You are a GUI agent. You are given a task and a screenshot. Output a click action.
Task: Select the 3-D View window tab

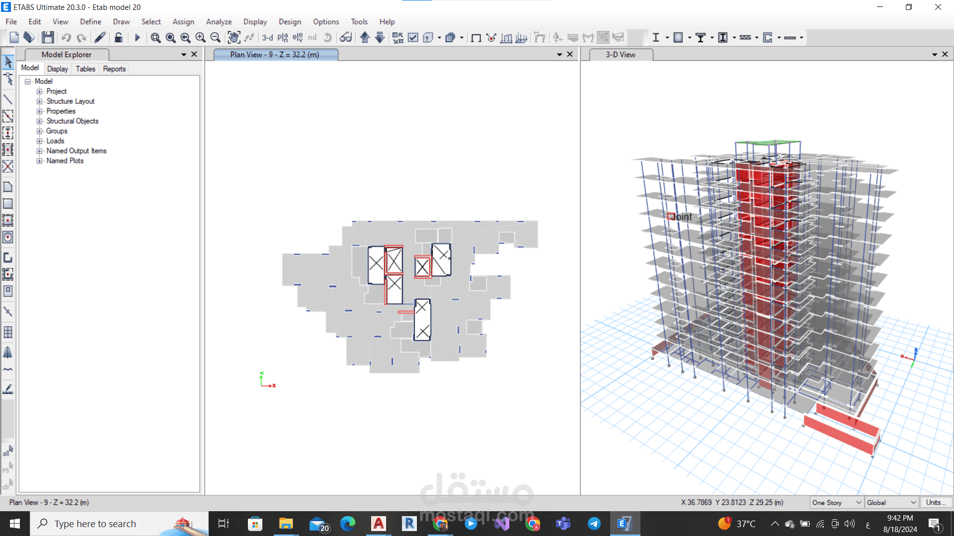click(x=620, y=55)
